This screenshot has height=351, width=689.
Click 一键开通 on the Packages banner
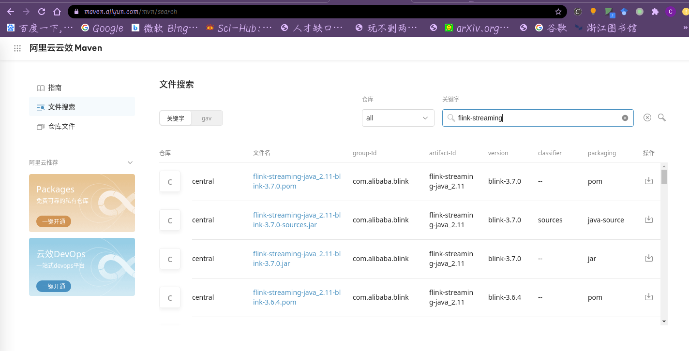click(53, 221)
